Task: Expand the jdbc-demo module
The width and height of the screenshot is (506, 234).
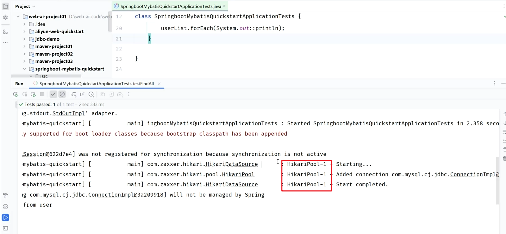Action: click(x=24, y=39)
